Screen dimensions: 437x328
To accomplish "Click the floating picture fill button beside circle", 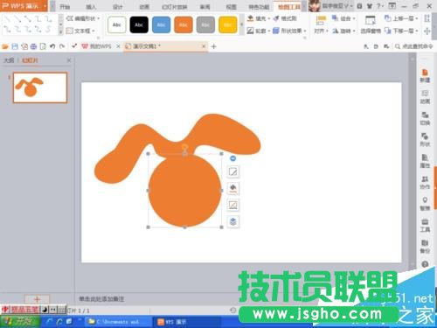I will [233, 205].
